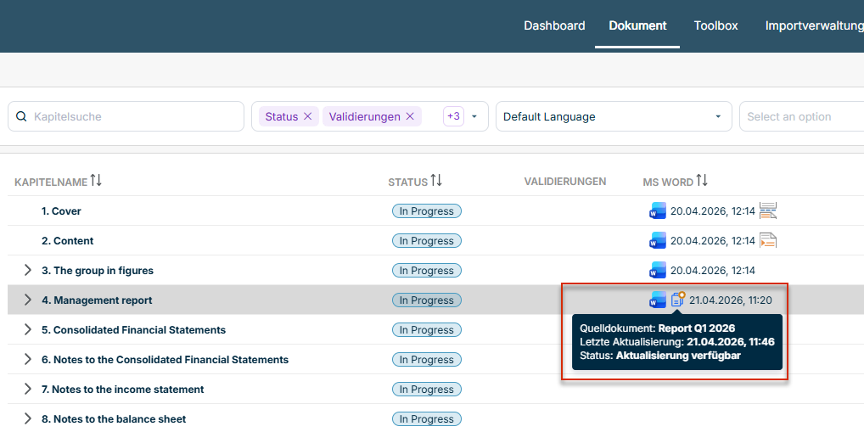Remove the Validierungen filter chip
Screen dimensions: 864x432
click(410, 117)
